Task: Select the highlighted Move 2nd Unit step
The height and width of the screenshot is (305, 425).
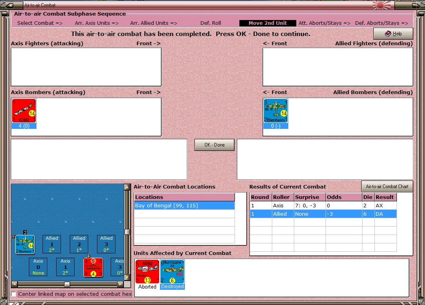Action: 267,23
